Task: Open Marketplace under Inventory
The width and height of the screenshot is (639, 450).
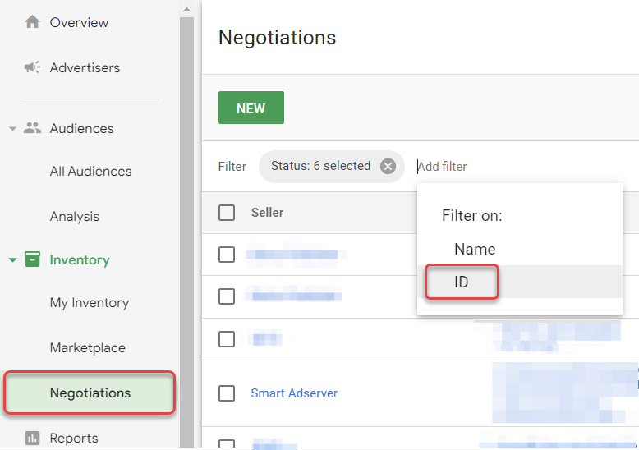Action: click(88, 347)
